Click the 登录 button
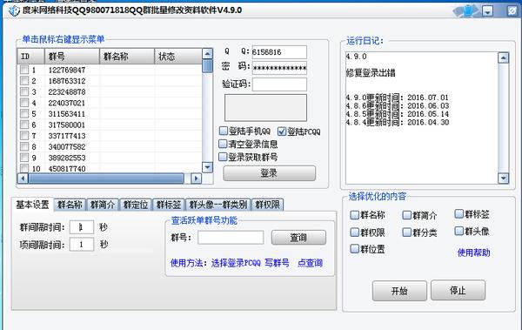 [269, 173]
